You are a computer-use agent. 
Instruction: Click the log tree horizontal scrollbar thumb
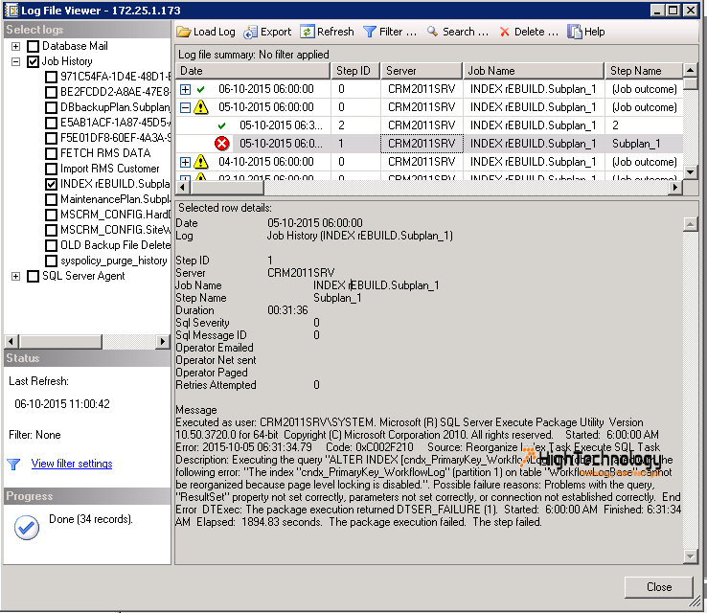point(61,342)
